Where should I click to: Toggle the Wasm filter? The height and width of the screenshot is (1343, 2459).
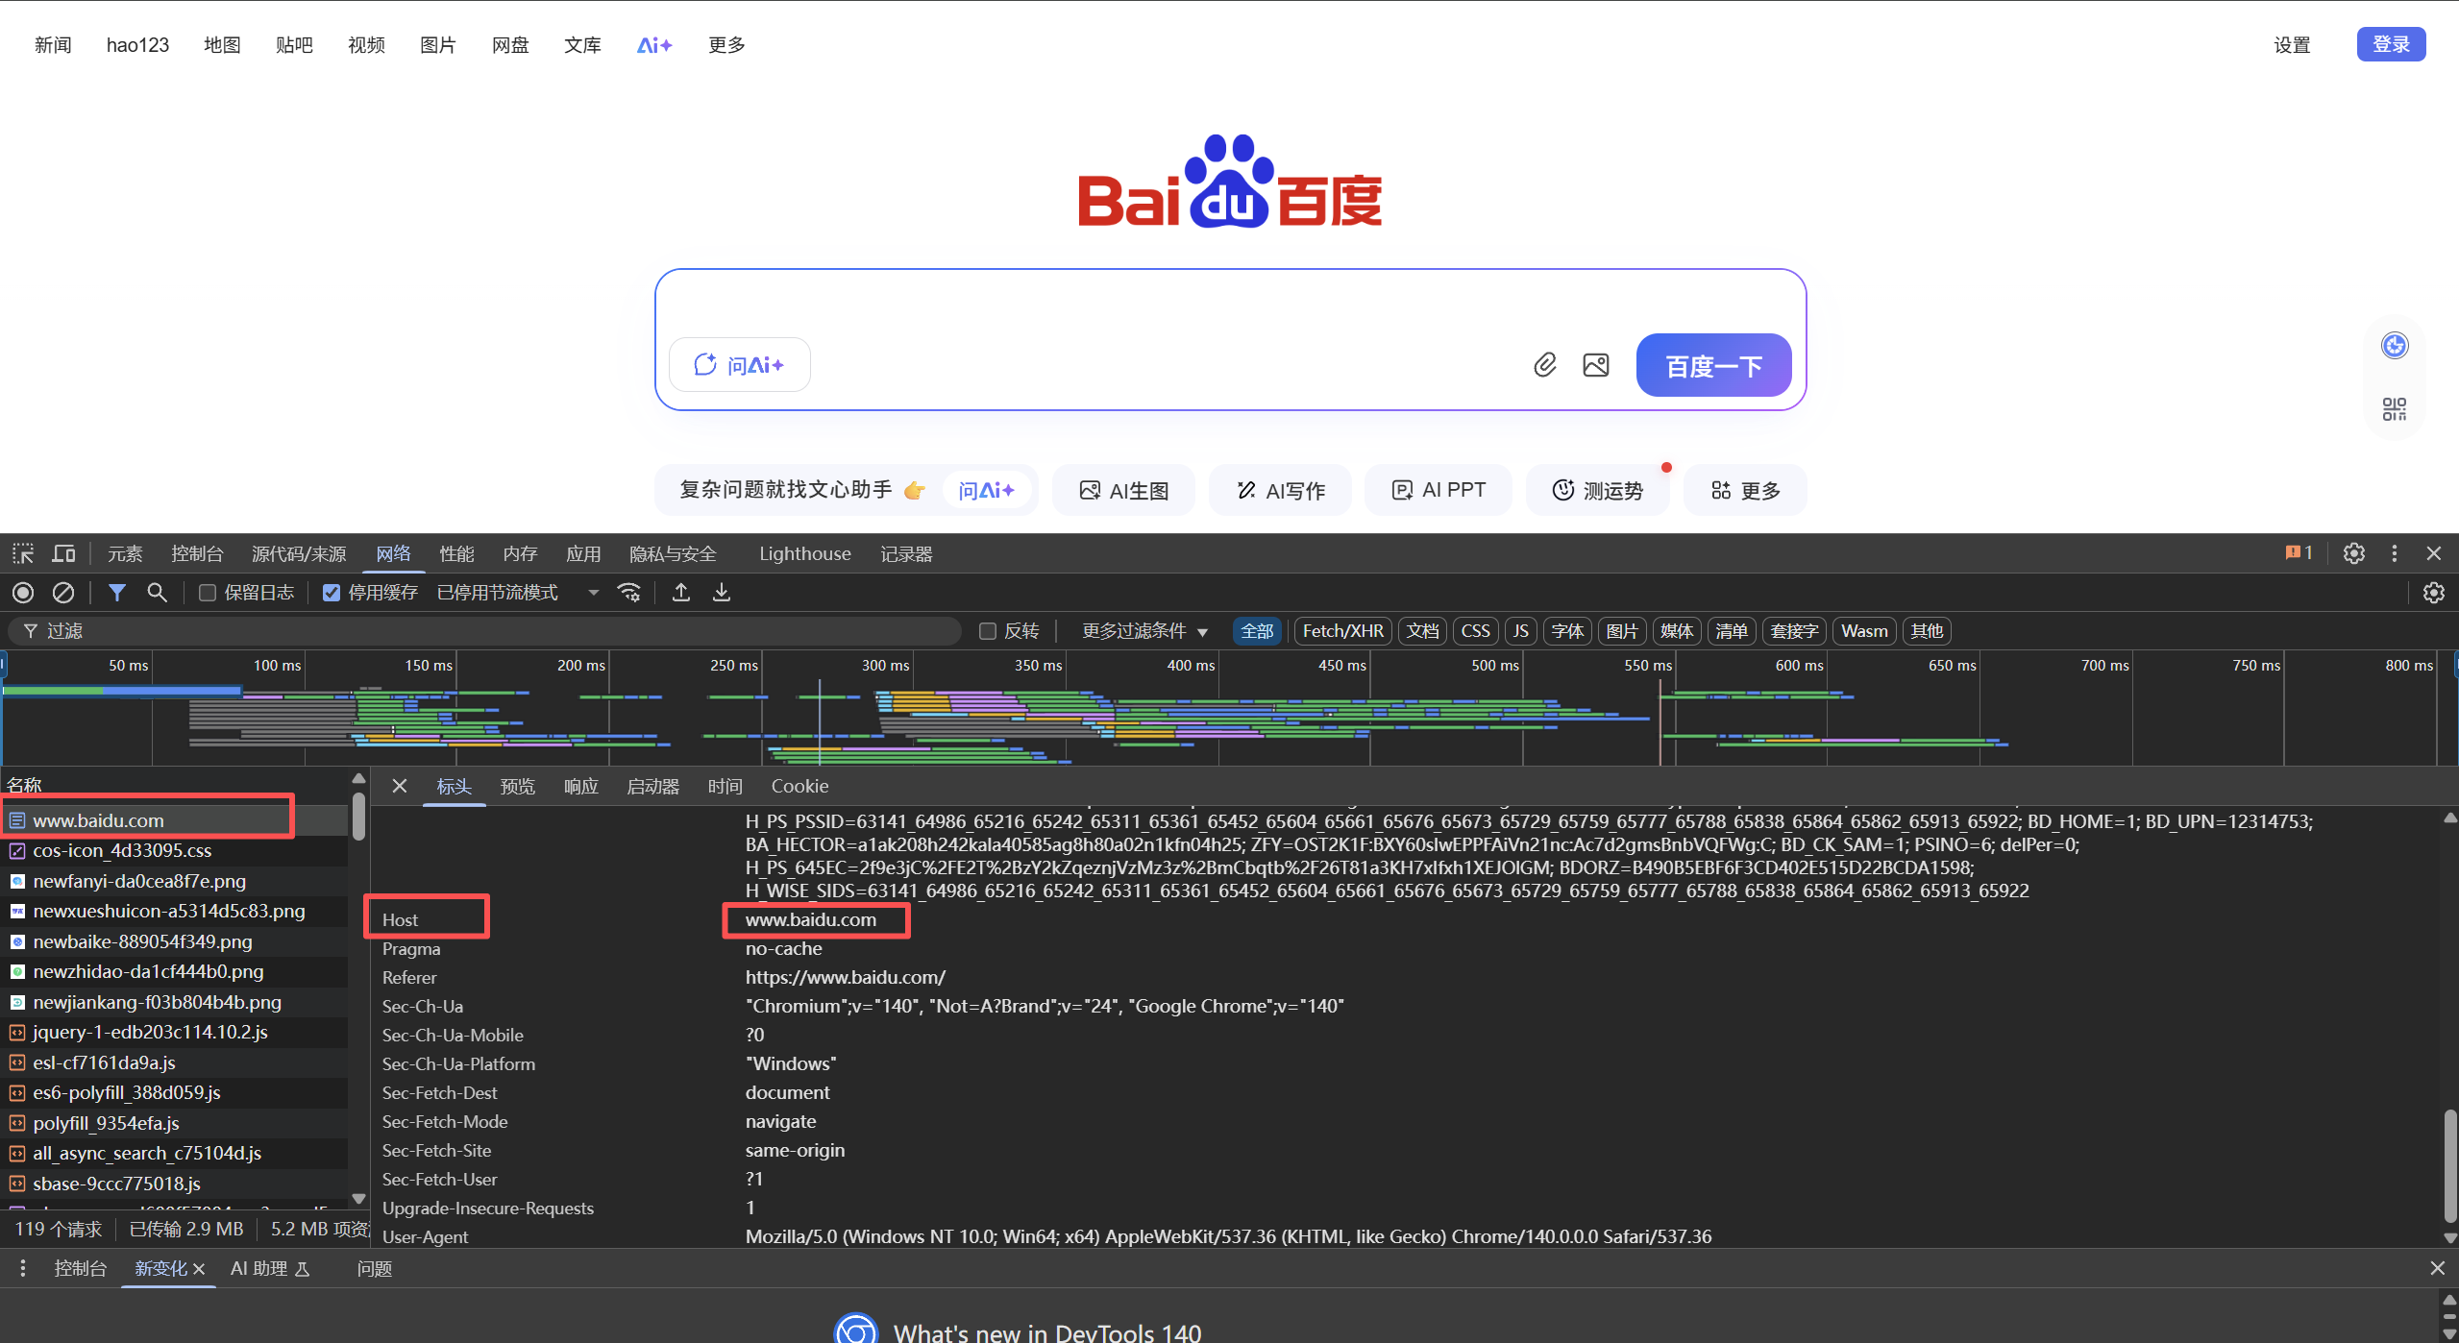coord(1864,631)
